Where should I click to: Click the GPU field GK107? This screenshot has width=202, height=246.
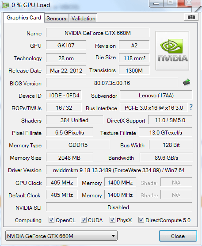tap(66, 45)
